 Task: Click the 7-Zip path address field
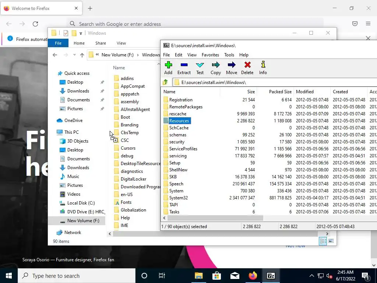coord(275,82)
